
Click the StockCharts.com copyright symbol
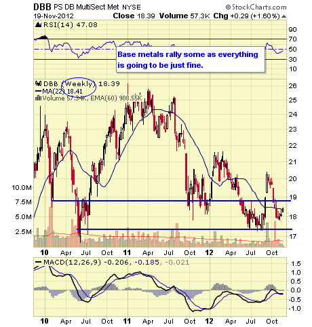pyautogui.click(x=228, y=7)
